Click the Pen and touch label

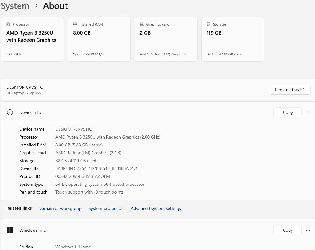33,192
